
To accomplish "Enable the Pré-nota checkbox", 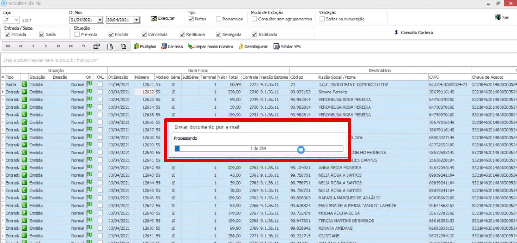I will click(77, 34).
